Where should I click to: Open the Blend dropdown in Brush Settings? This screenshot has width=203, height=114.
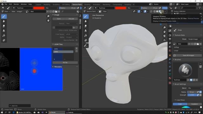click(x=194, y=88)
